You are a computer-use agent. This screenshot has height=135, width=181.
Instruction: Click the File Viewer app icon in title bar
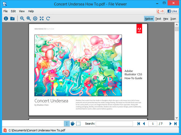click(x=5, y=4)
